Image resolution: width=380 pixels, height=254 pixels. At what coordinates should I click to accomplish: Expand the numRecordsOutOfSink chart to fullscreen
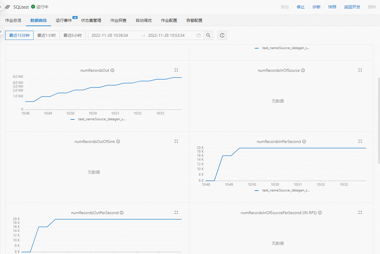176,141
